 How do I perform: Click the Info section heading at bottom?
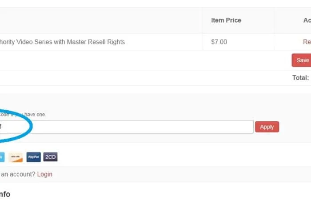(x=5, y=194)
